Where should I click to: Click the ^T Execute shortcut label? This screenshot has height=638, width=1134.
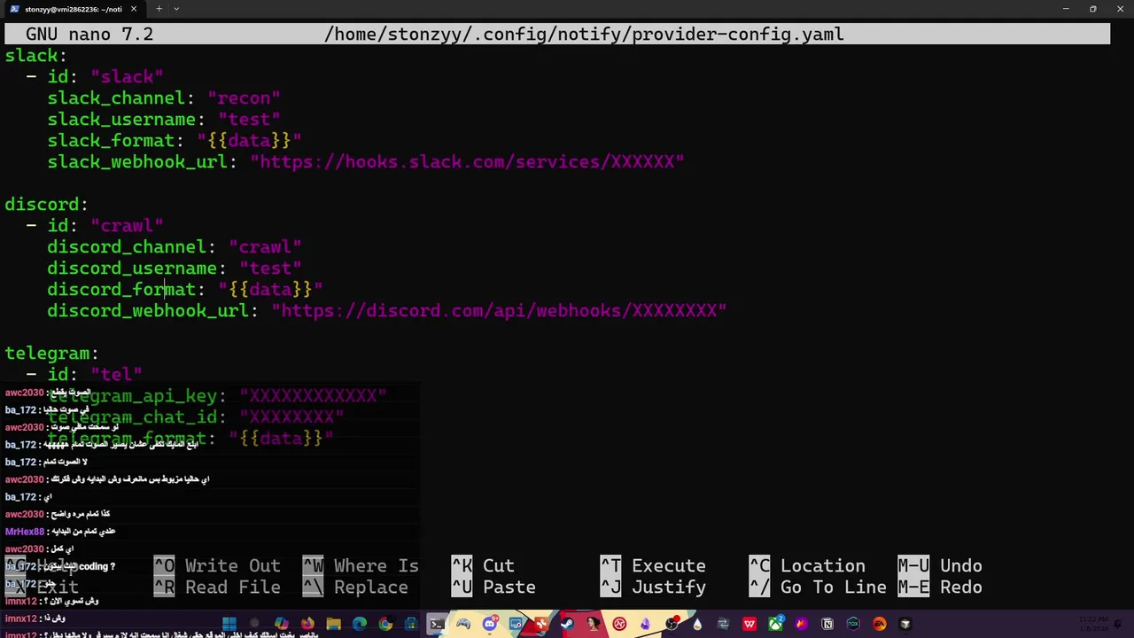point(653,566)
